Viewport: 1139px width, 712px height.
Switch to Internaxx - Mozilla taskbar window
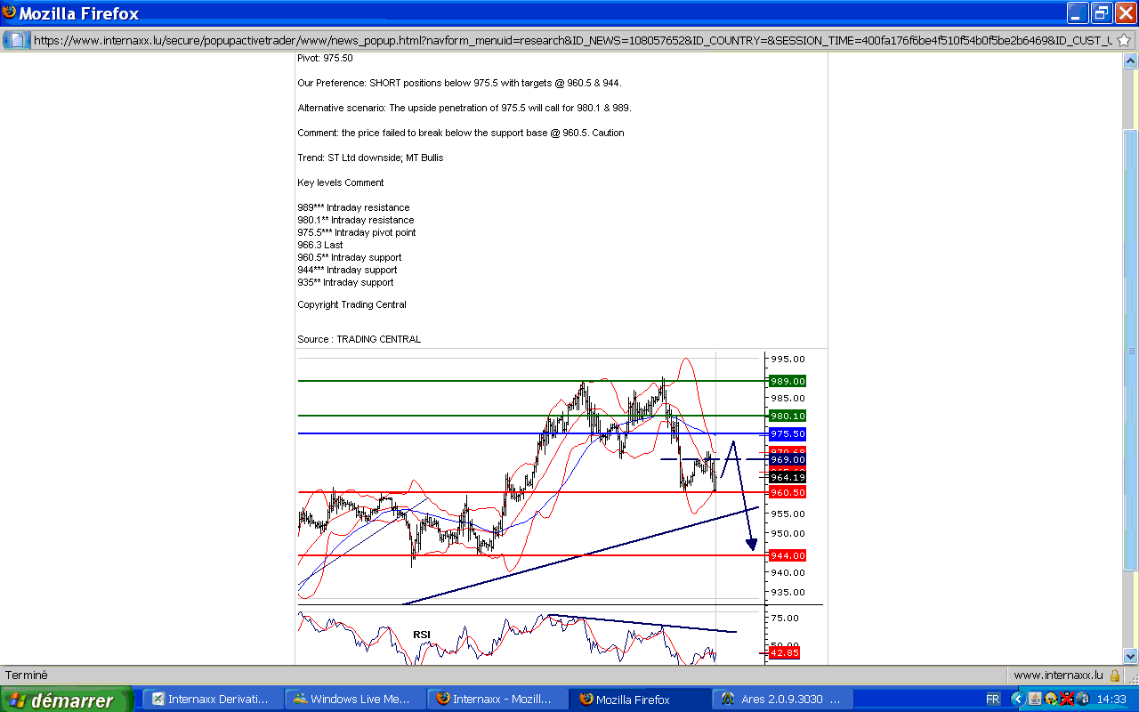(x=496, y=700)
